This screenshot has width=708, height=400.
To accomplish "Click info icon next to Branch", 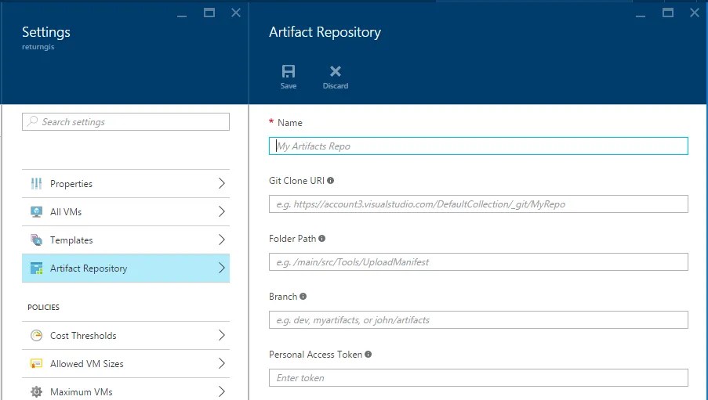I will tap(303, 296).
